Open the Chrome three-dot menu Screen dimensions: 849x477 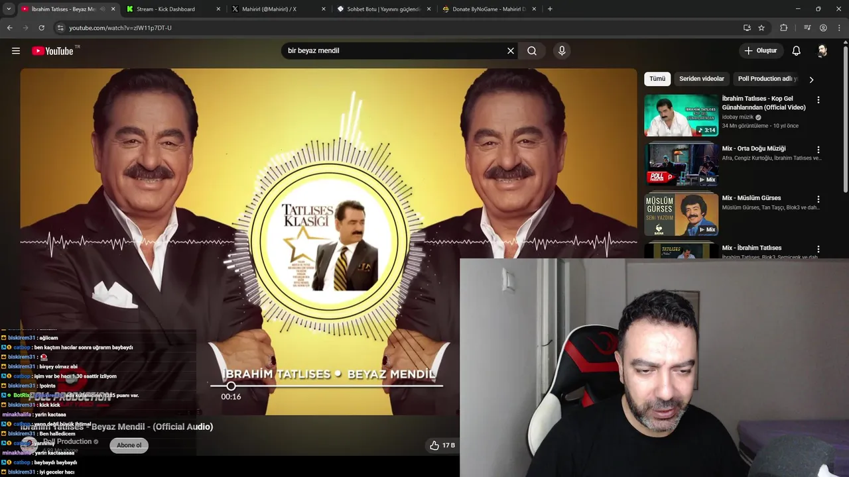(x=839, y=28)
